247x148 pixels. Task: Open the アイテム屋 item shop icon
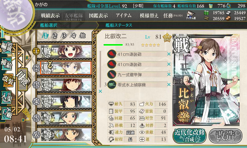tap(191, 15)
